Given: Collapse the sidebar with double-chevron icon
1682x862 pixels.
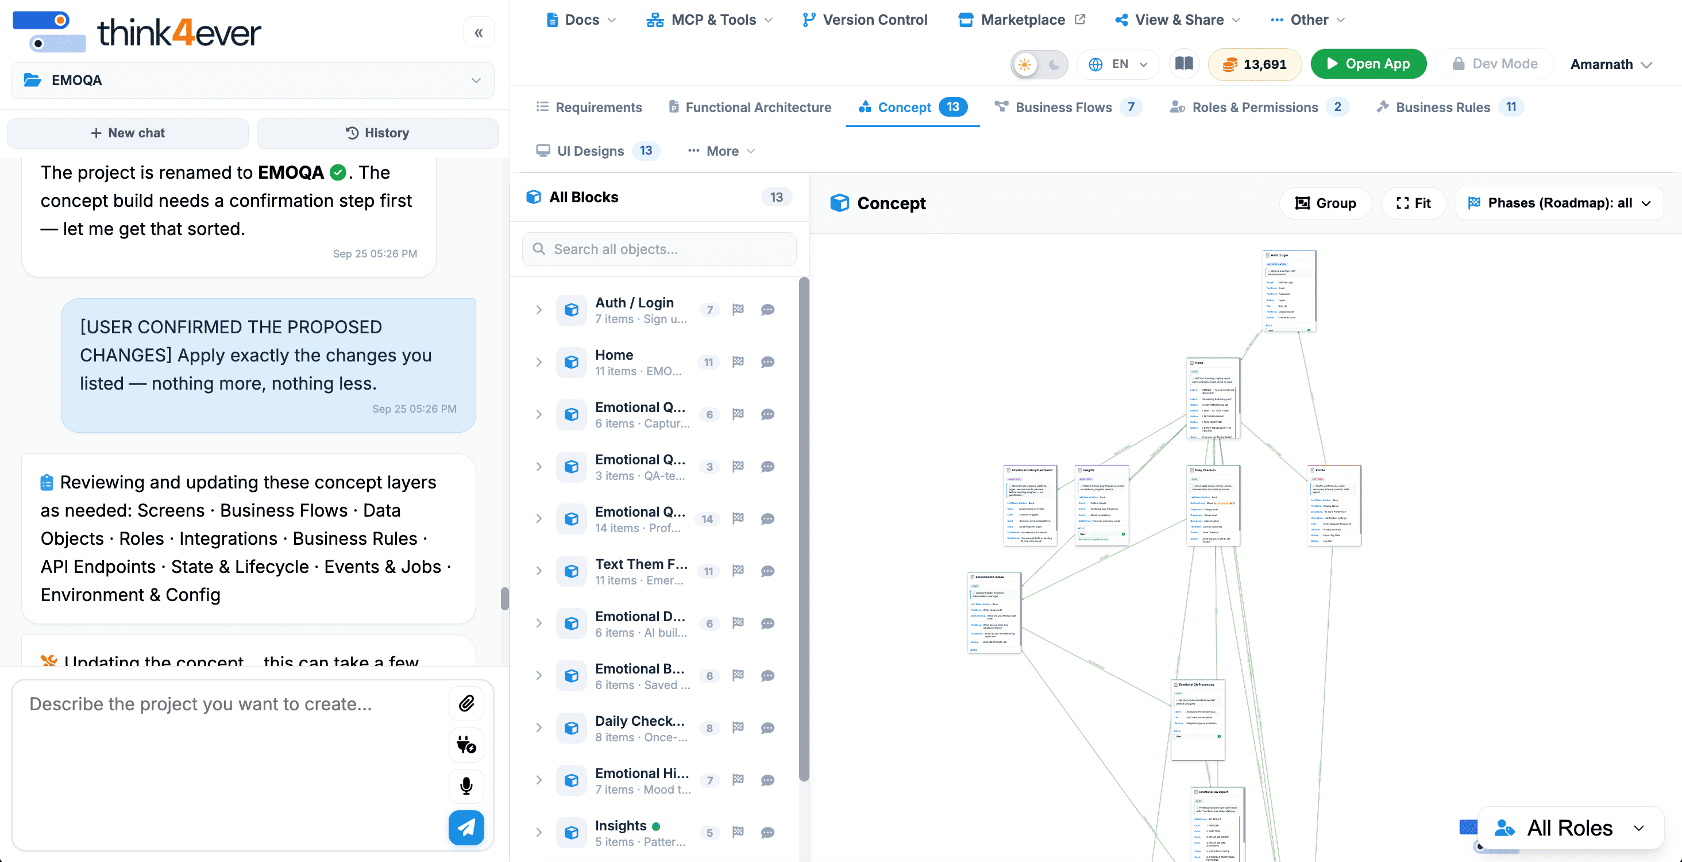Looking at the screenshot, I should (479, 33).
